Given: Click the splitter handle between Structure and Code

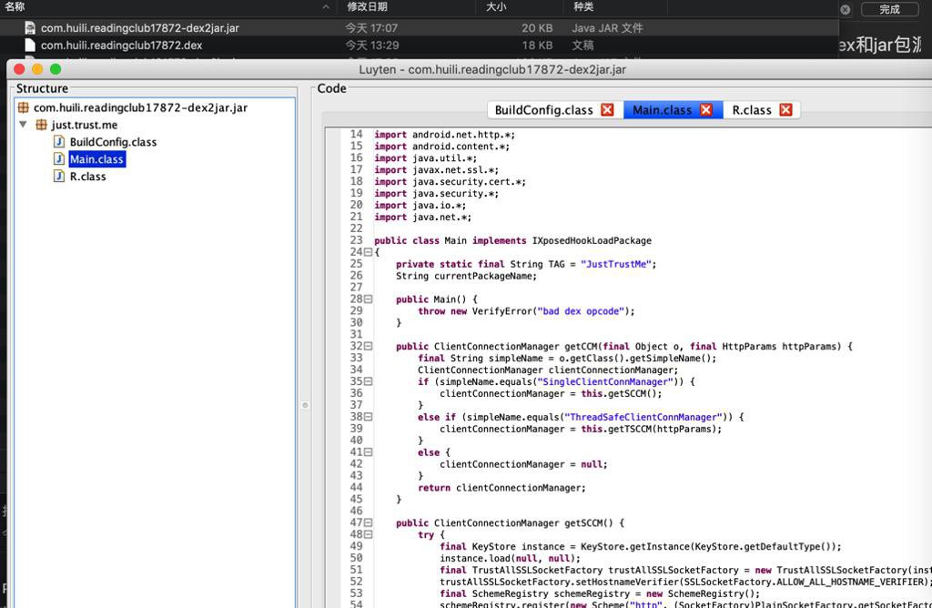Looking at the screenshot, I should pyautogui.click(x=305, y=405).
